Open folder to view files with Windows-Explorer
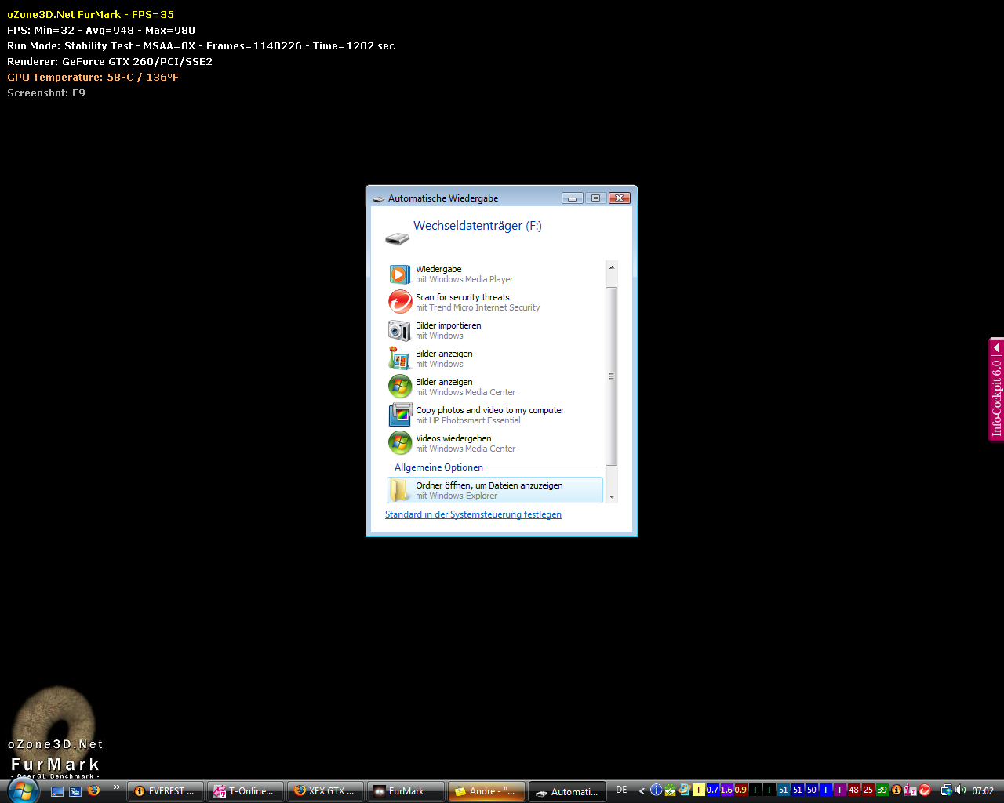Viewport: 1004px width, 803px height. click(495, 490)
